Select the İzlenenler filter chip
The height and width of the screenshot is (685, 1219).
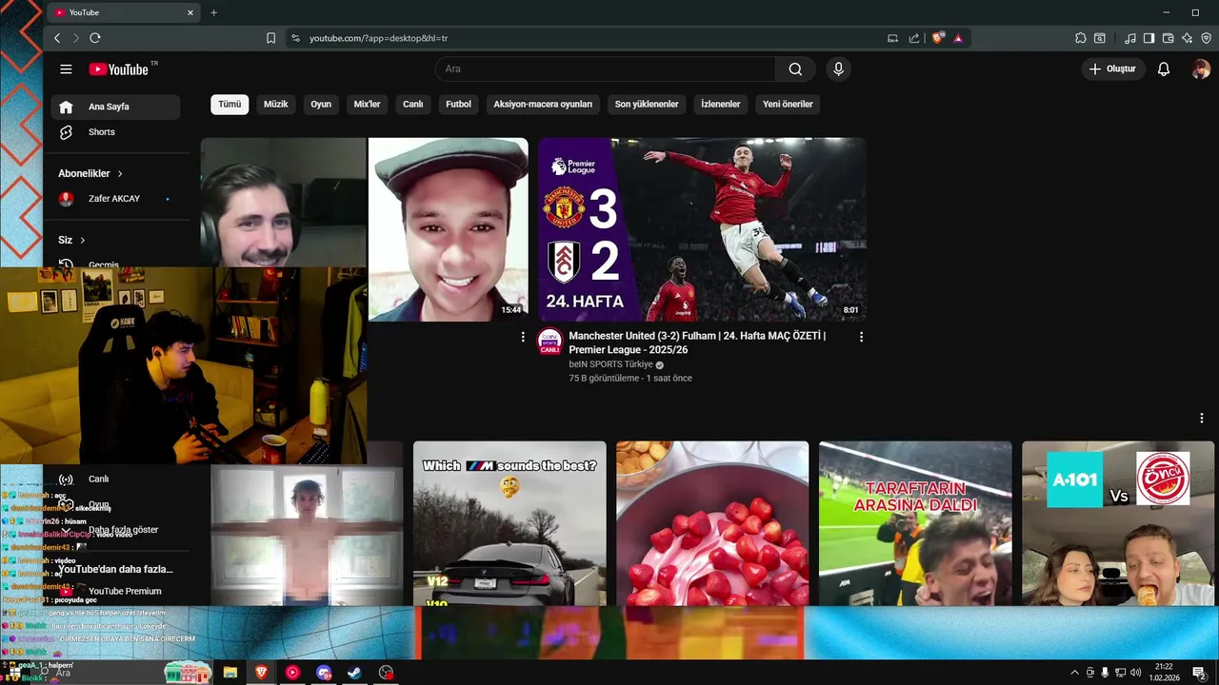[x=720, y=104]
